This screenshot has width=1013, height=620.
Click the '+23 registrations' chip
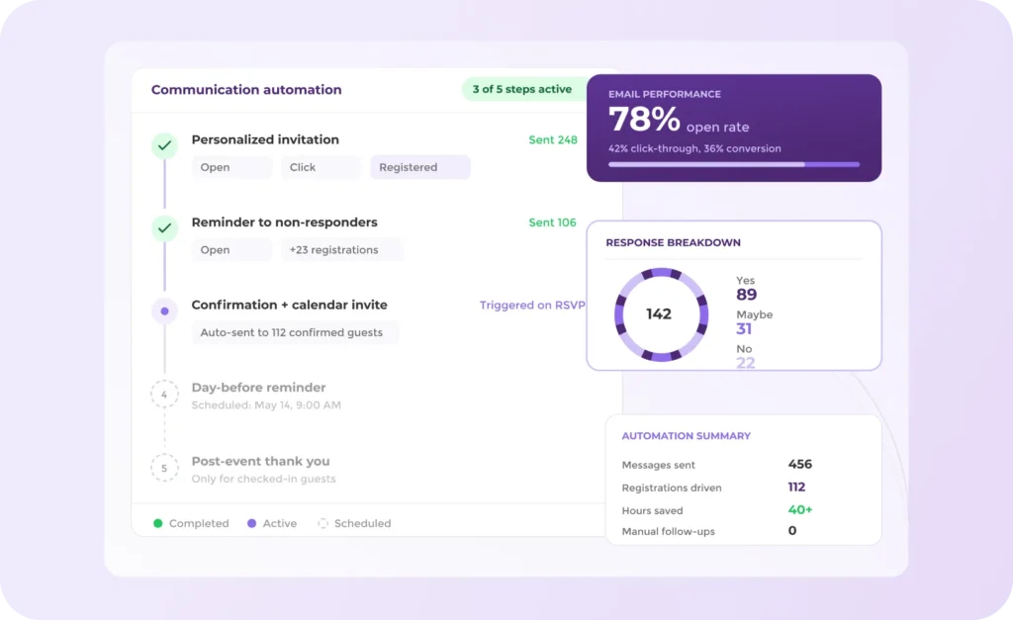tap(341, 250)
